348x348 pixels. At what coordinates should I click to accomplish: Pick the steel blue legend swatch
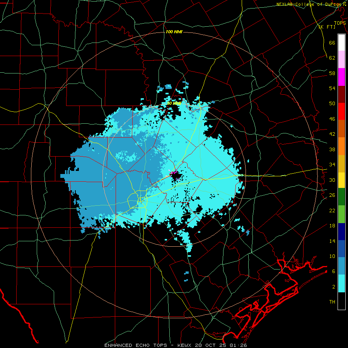click(341, 266)
